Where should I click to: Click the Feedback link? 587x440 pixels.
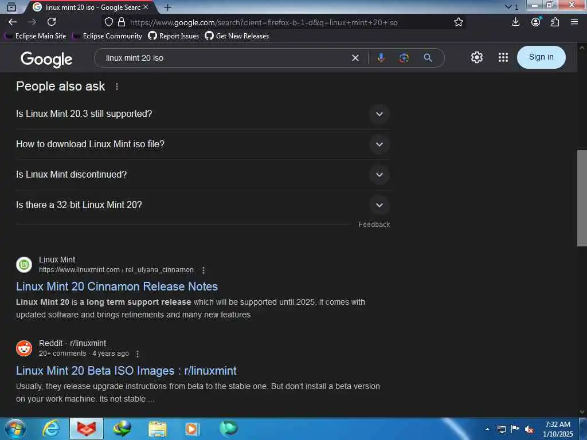[374, 224]
